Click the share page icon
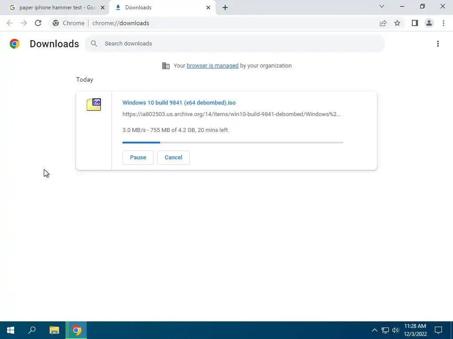 383,23
